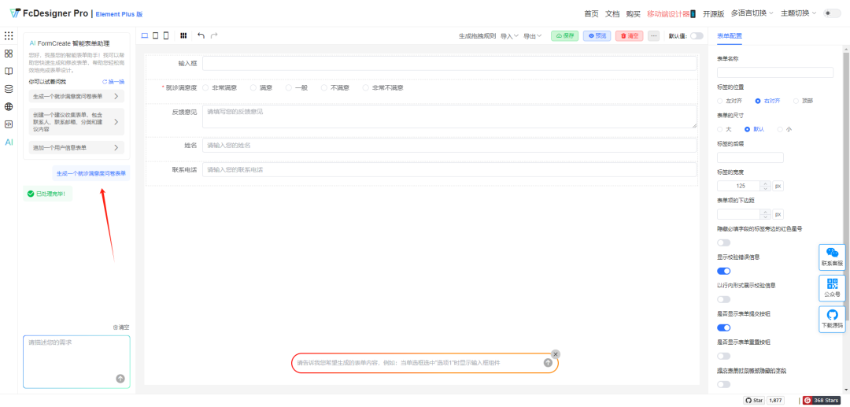Toggle 显示校验错误信息 switch off
Screen dimensions: 850x407
tap(724, 271)
